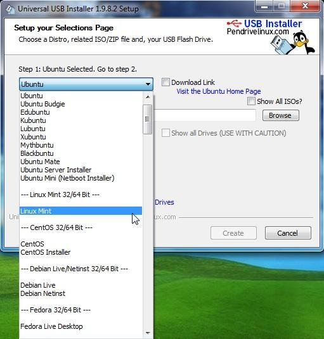The image size is (324, 339).
Task: Open the Visit the Ubuntu Home Page link
Action: (x=219, y=91)
